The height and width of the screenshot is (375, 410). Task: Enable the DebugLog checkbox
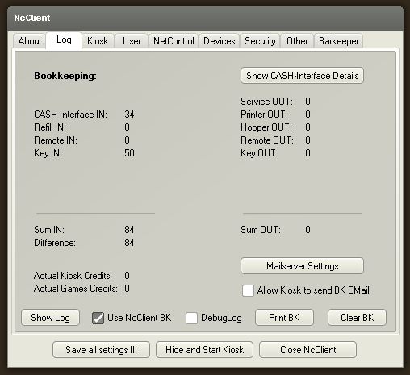(x=191, y=318)
